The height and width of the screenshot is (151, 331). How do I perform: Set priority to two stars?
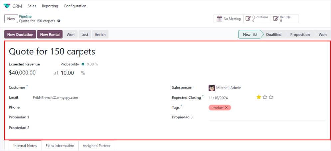(265, 97)
